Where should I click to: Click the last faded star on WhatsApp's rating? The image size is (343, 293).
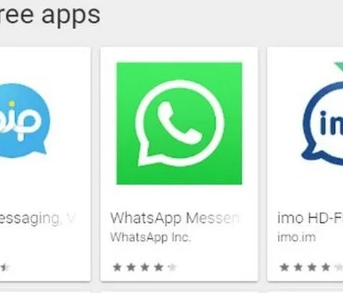click(172, 267)
